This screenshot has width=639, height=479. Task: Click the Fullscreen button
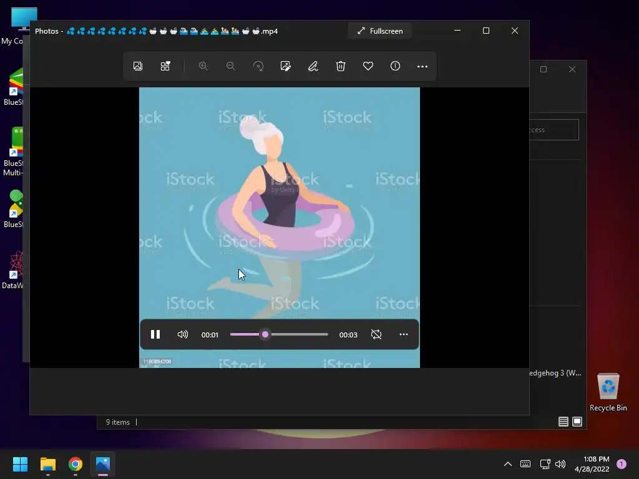point(380,31)
